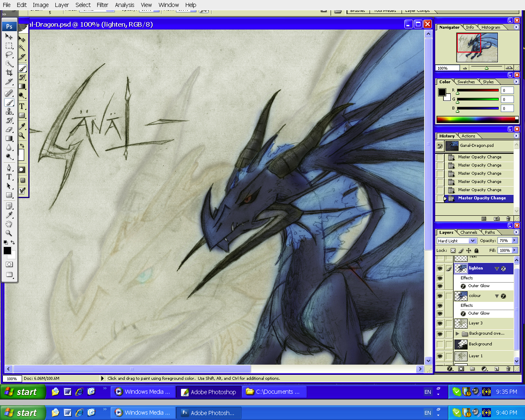The width and height of the screenshot is (525, 420).
Task: Hide Layer 1
Action: (x=440, y=356)
